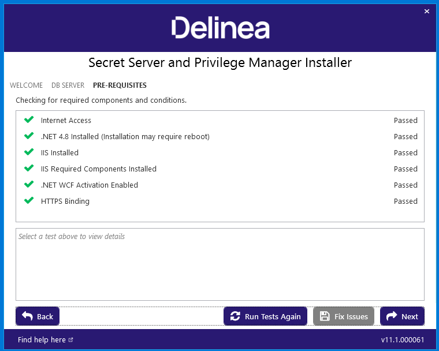
Task: Switch to the WELCOME step tab
Action: [27, 85]
